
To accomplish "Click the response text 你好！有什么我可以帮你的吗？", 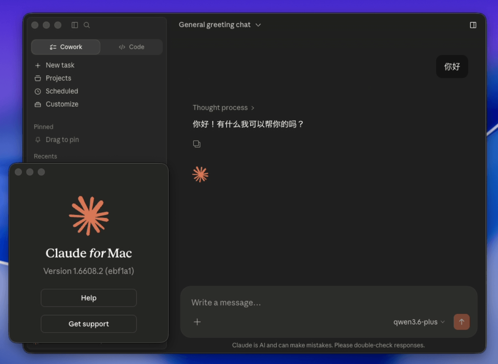I will click(248, 124).
